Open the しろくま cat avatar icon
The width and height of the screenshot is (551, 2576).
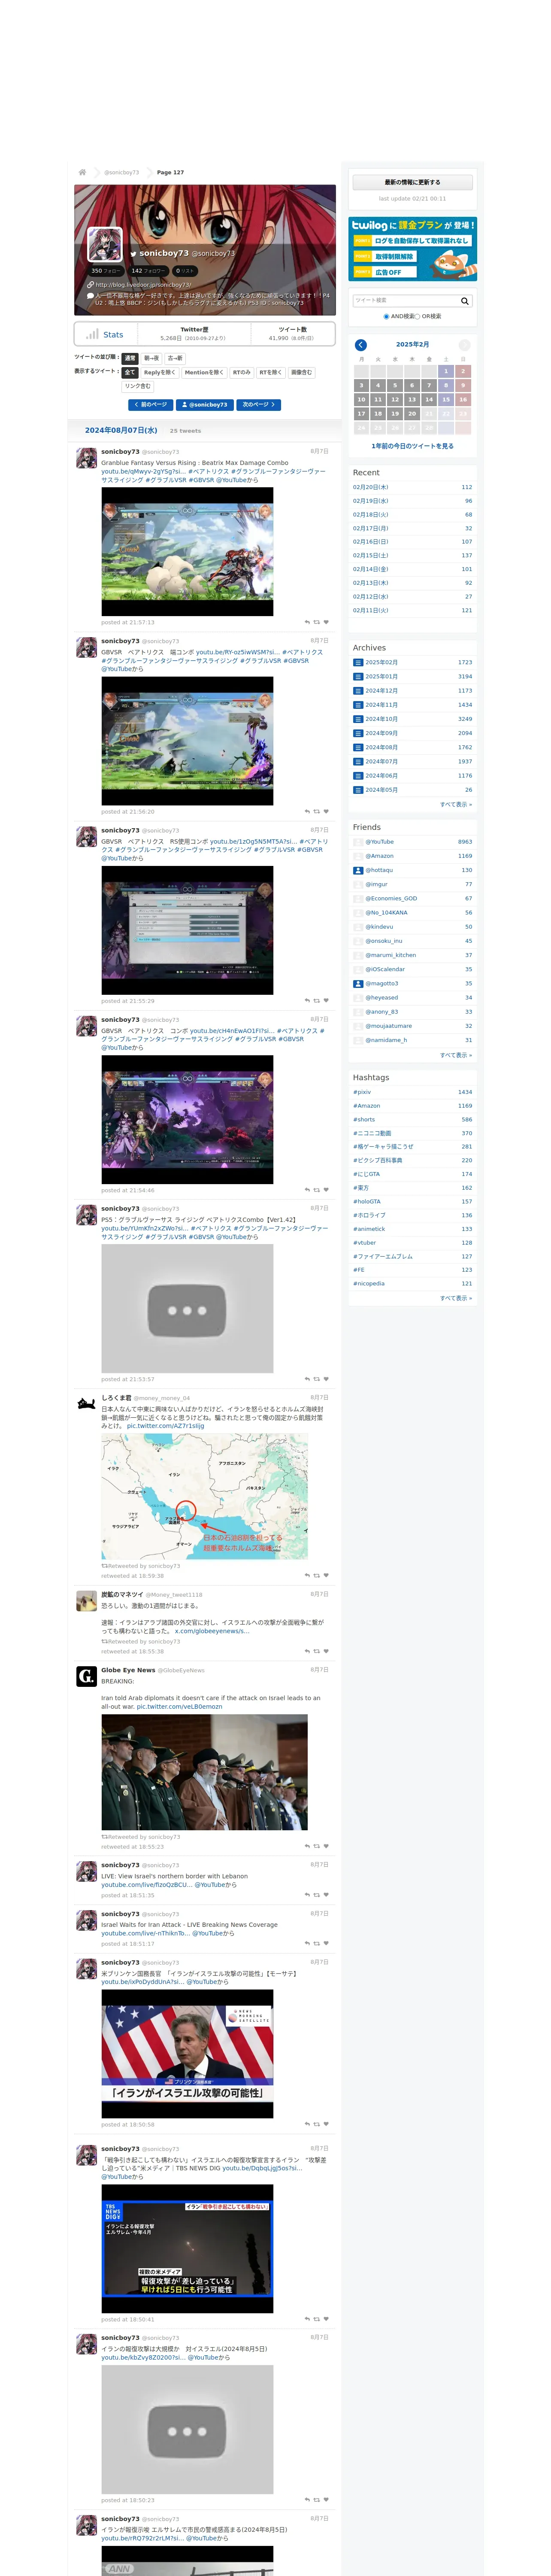pyautogui.click(x=86, y=1404)
